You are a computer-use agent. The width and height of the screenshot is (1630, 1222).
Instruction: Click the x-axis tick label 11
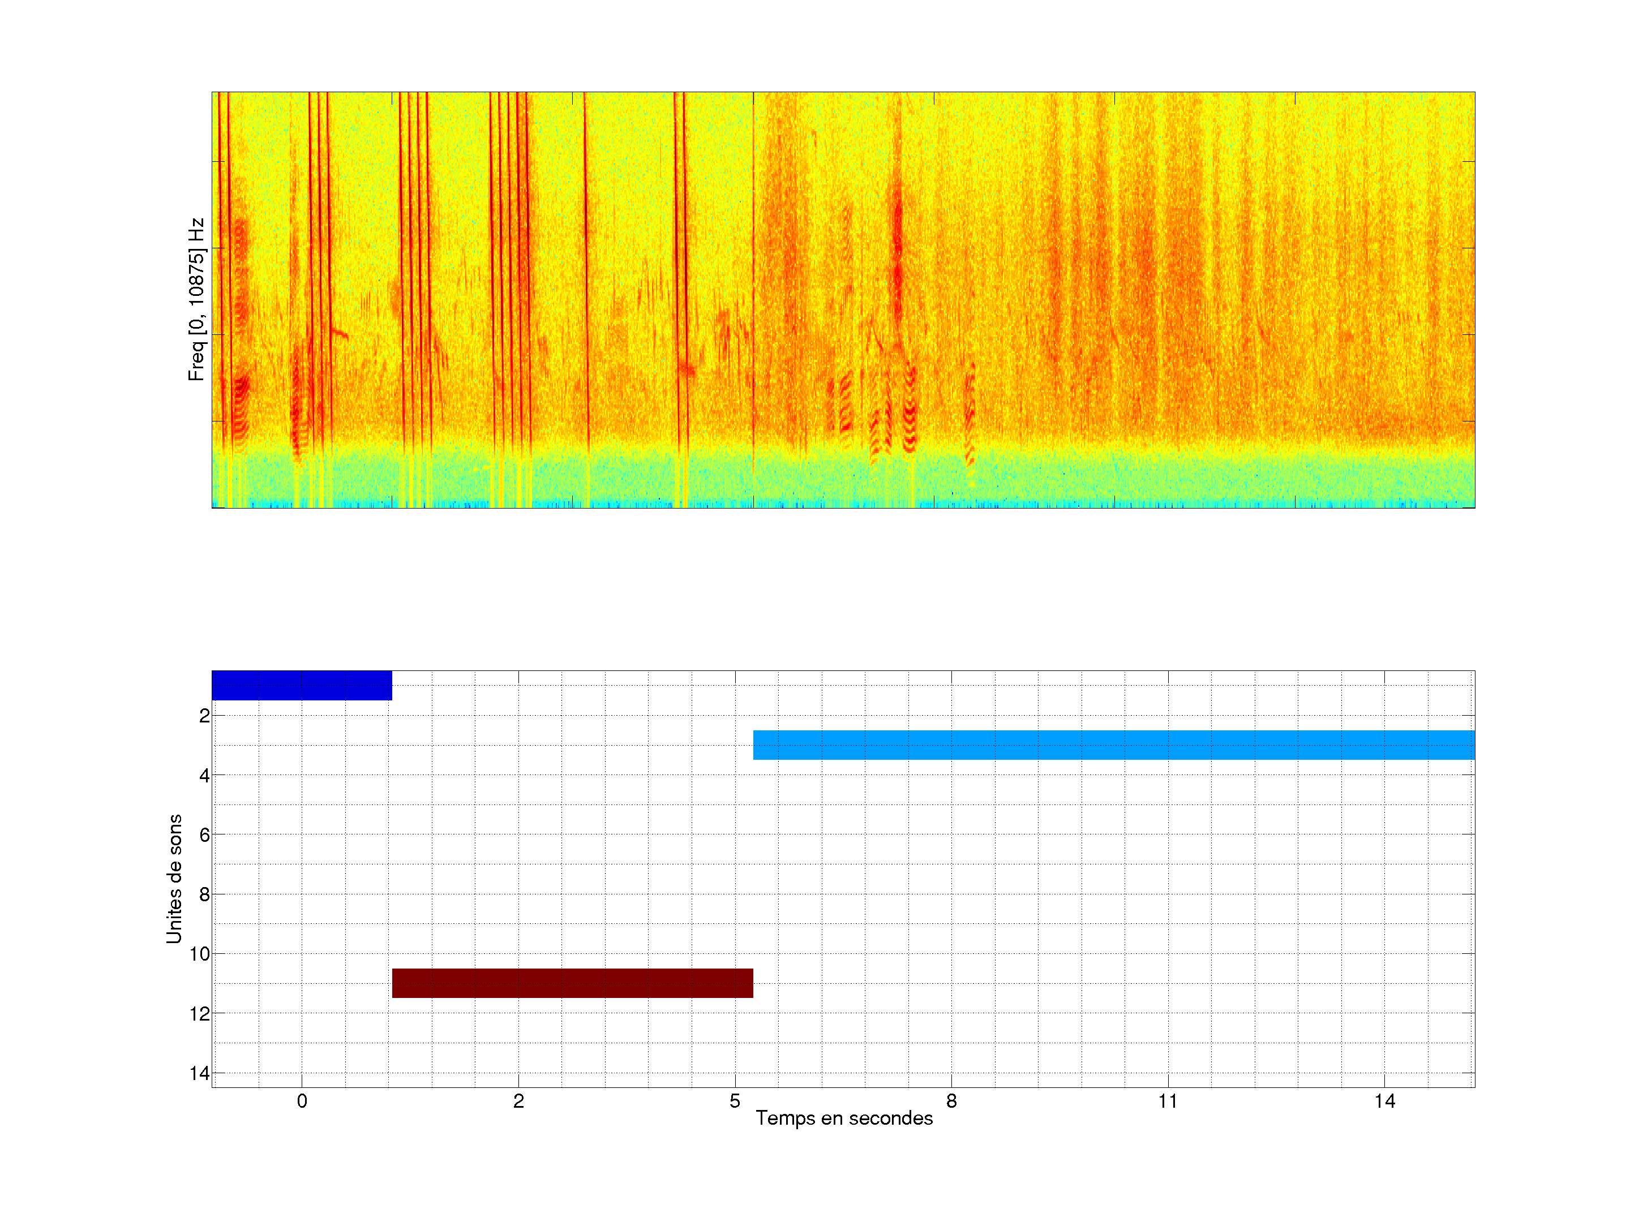(x=1167, y=1101)
